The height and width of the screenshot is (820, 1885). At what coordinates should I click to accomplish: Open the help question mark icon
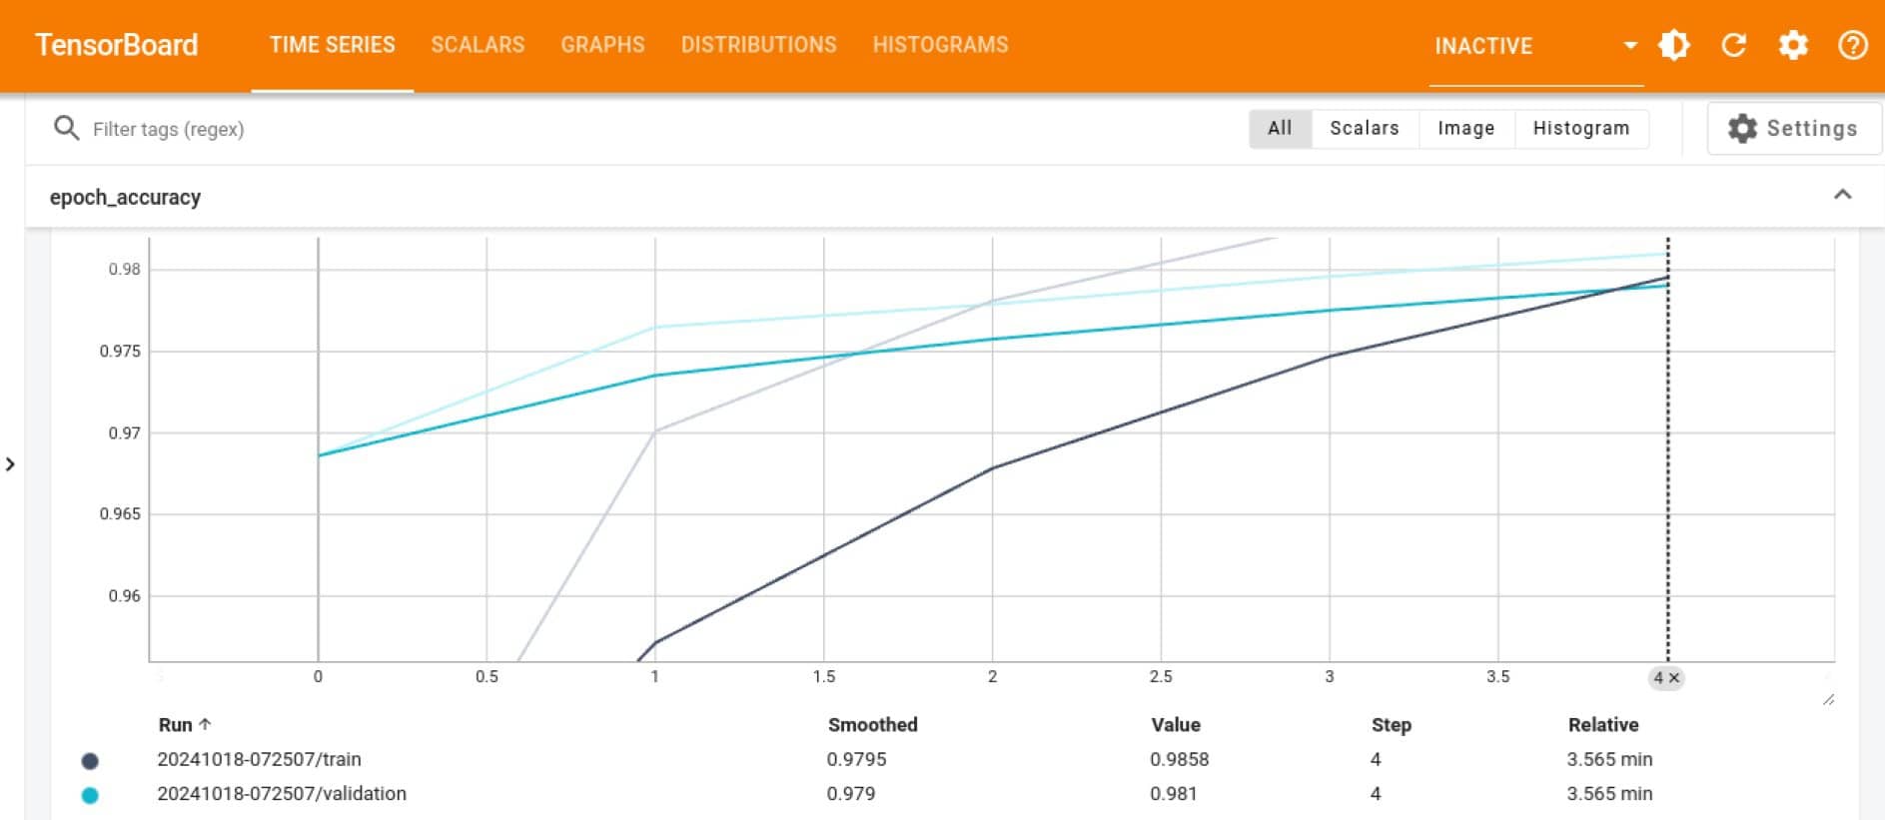pyautogui.click(x=1853, y=45)
